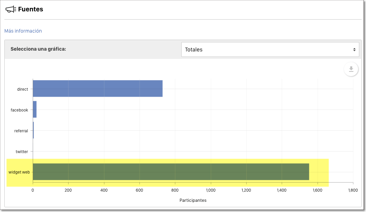Click the facebook axis label
This screenshot has height=212, width=366.
[x=19, y=110]
